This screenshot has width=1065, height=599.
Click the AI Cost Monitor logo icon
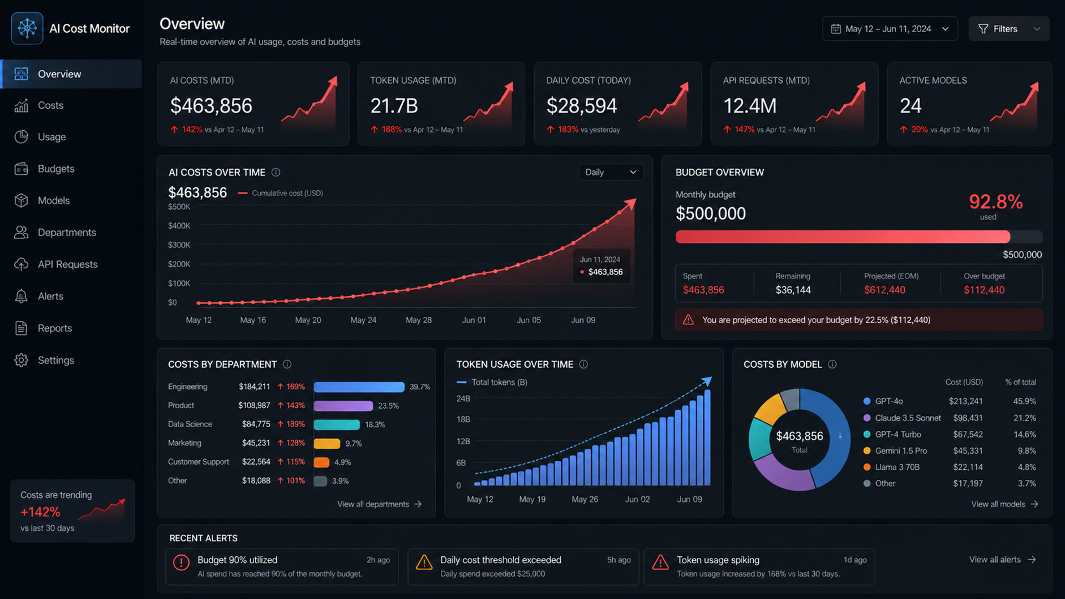[x=27, y=28]
